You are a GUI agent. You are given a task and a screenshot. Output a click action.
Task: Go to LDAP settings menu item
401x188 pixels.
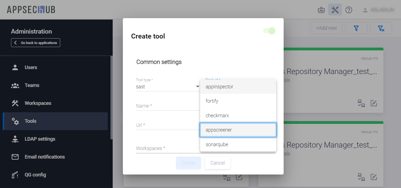coord(40,139)
